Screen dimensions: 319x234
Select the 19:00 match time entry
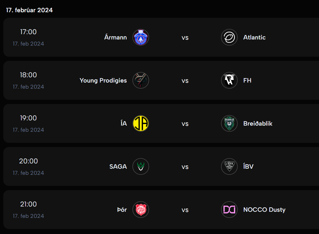[28, 118]
